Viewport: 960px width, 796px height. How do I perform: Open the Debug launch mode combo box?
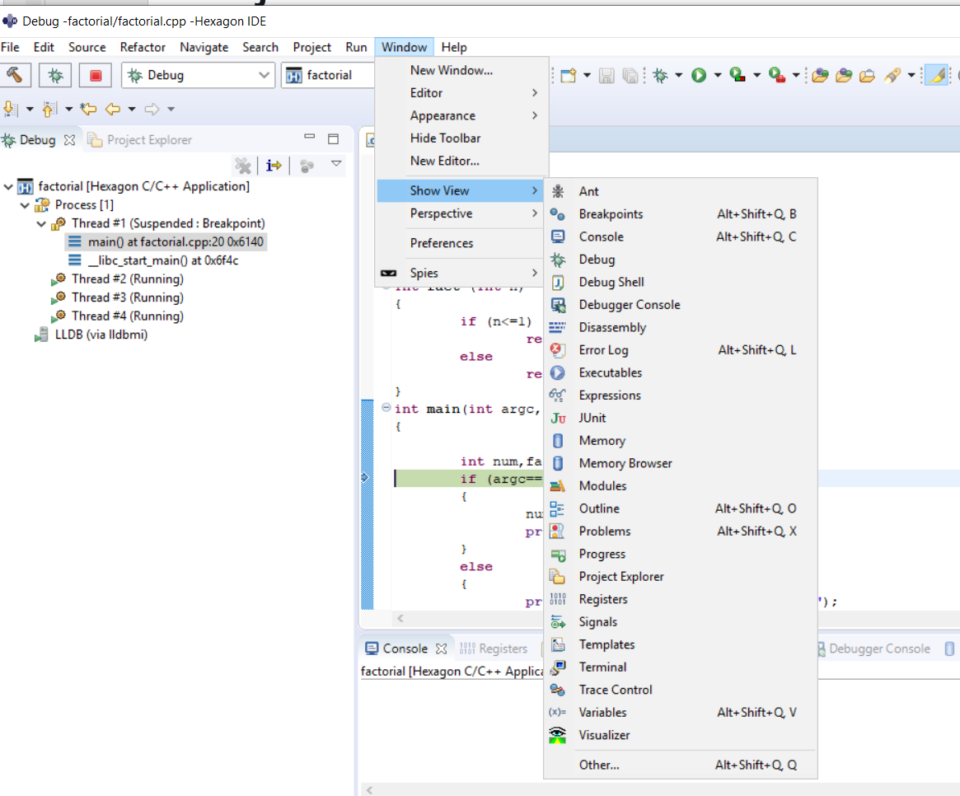[x=198, y=75]
